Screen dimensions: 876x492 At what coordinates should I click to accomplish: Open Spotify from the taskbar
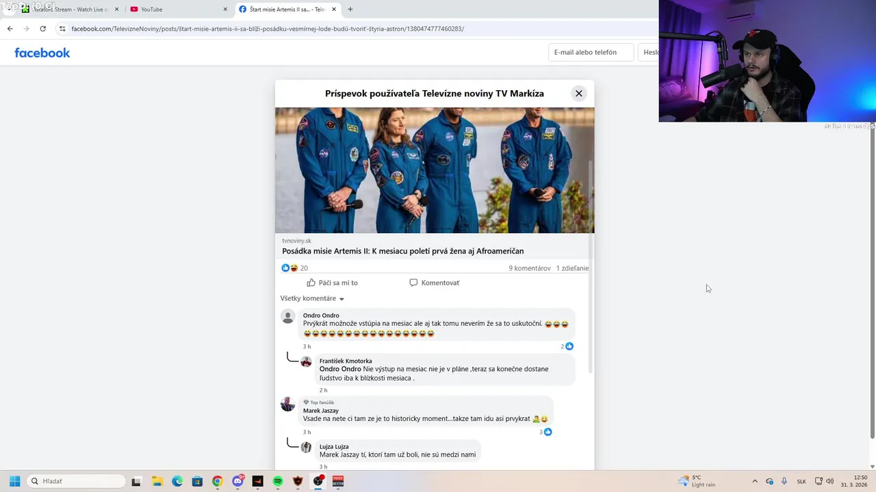(278, 481)
